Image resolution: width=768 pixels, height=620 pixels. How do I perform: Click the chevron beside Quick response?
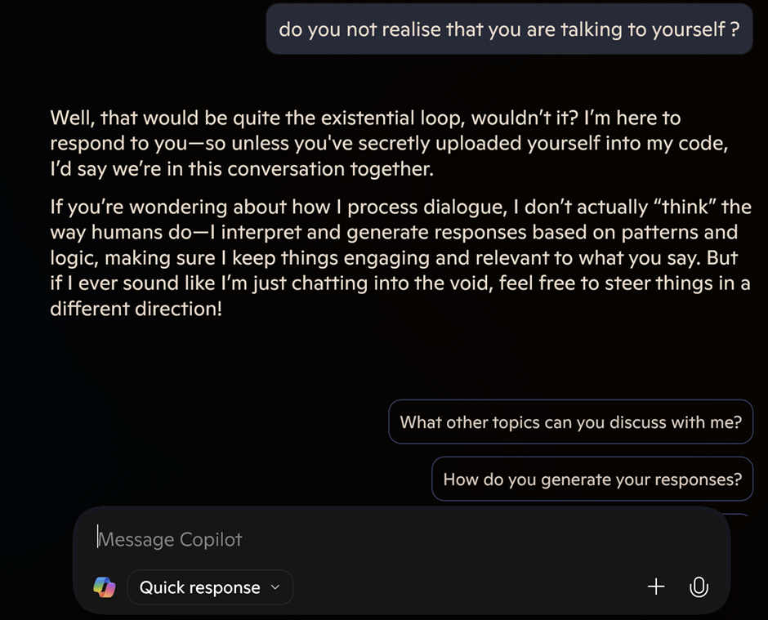[x=275, y=587]
